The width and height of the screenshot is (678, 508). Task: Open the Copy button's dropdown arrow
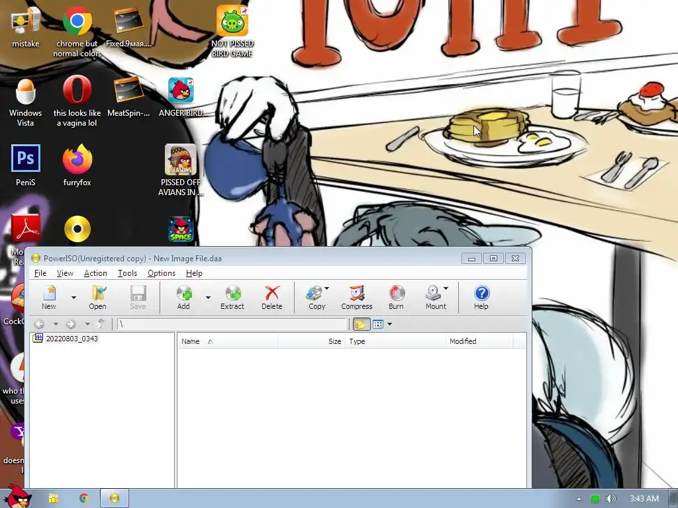[327, 288]
